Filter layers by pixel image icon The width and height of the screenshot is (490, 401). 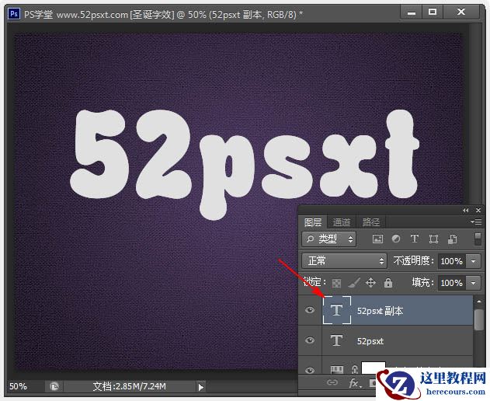(x=377, y=239)
